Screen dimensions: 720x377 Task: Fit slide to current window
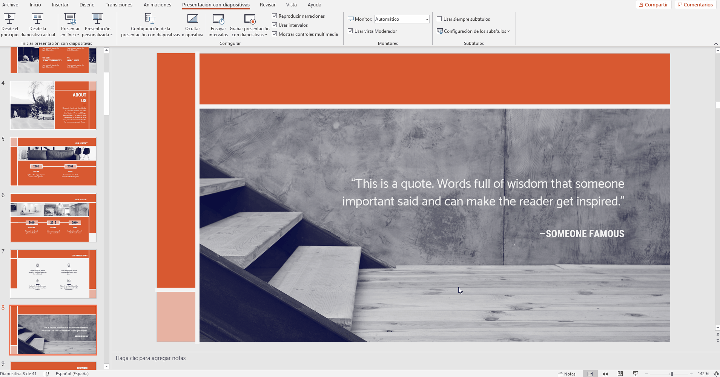click(x=716, y=374)
